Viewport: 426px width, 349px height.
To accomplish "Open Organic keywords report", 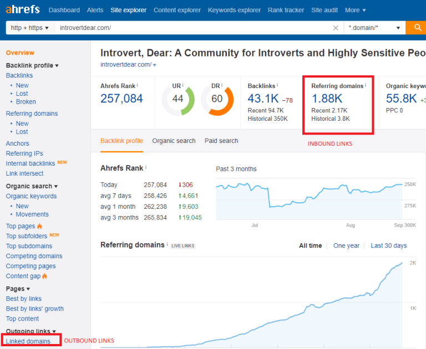I will pyautogui.click(x=31, y=196).
